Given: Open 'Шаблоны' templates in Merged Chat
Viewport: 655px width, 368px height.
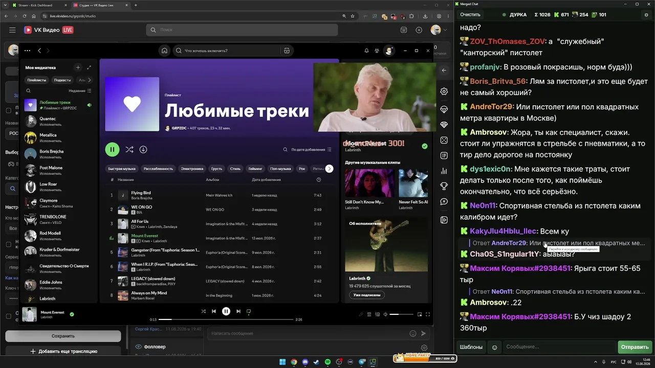Looking at the screenshot, I should [x=471, y=347].
